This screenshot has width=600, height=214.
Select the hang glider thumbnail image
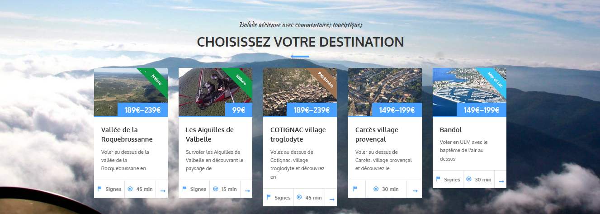(215, 92)
